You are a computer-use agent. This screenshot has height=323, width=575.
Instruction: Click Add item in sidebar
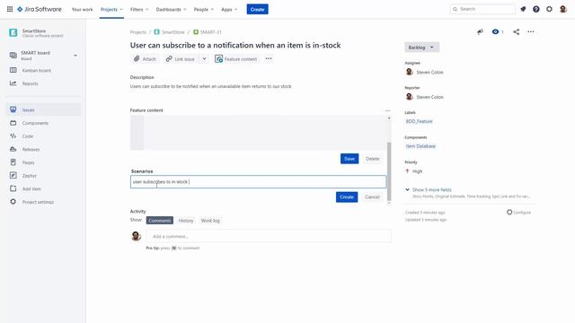pyautogui.click(x=43, y=189)
